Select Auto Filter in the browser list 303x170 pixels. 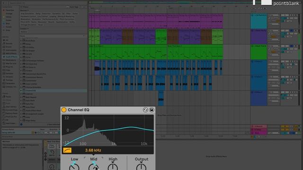point(30,107)
